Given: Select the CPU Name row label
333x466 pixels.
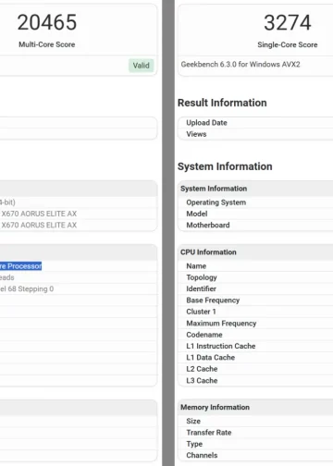Looking at the screenshot, I should [196, 266].
